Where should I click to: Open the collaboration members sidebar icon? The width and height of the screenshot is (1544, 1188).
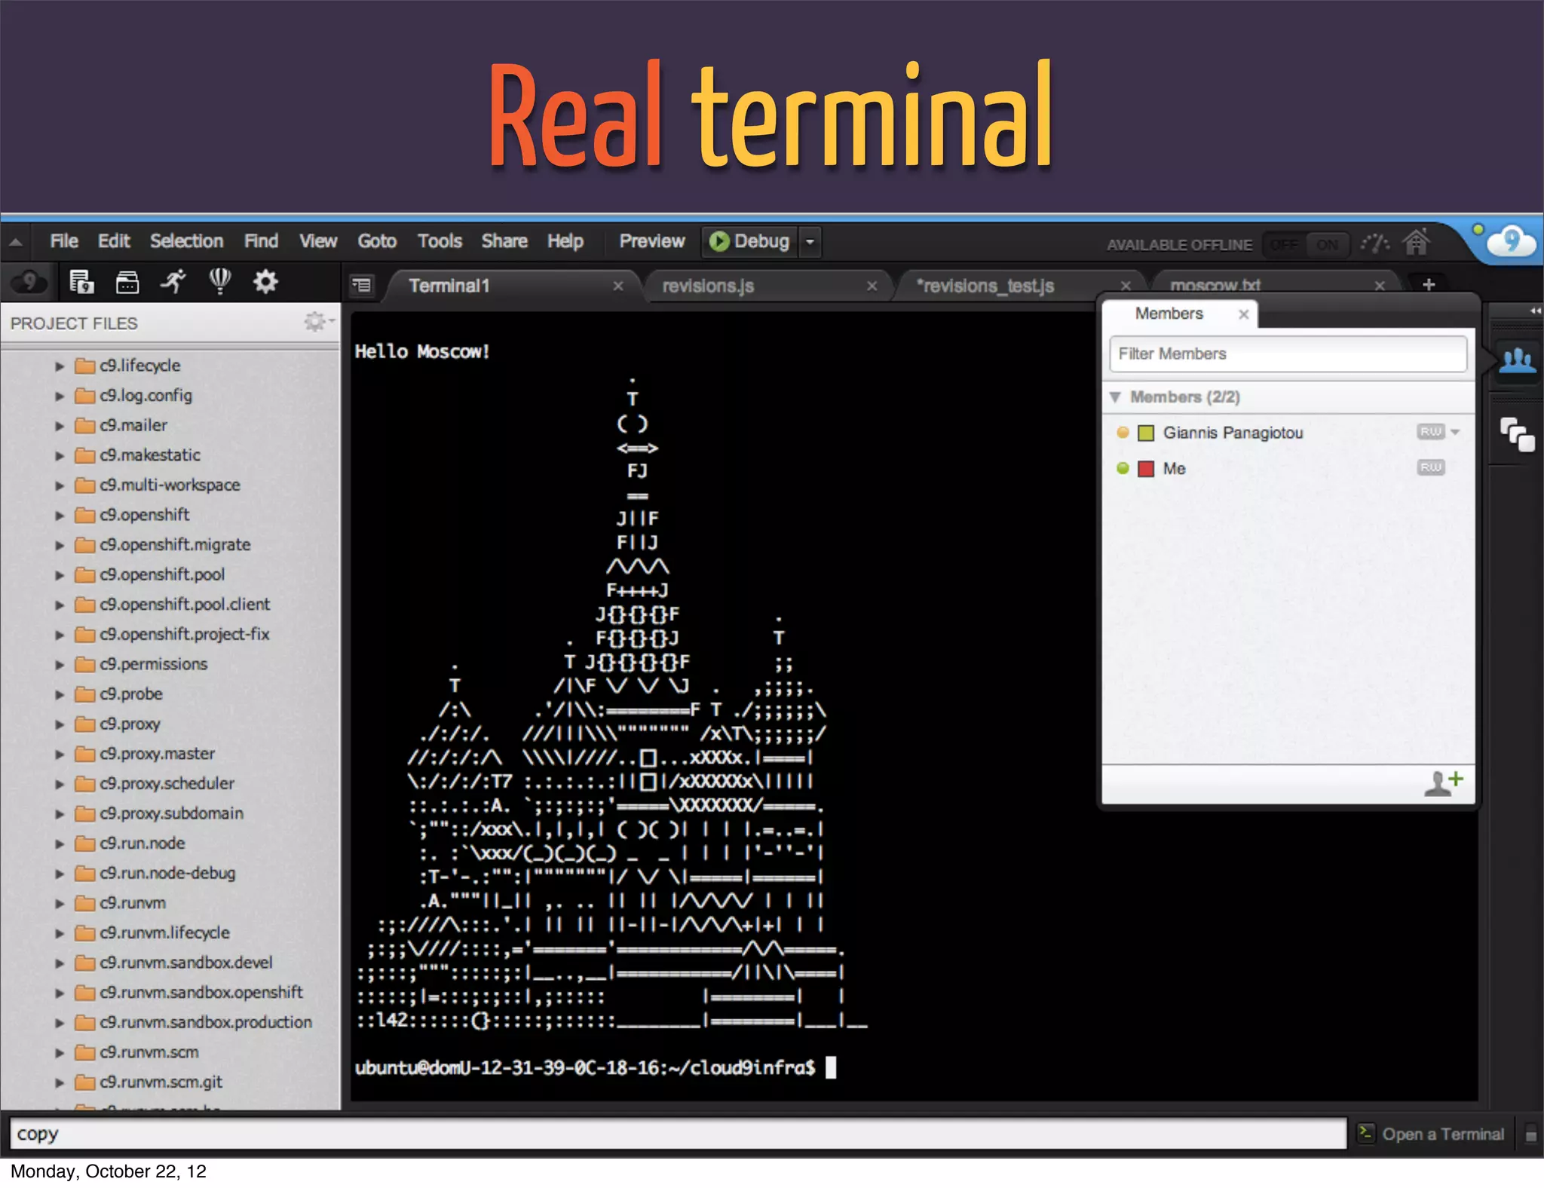click(x=1516, y=360)
